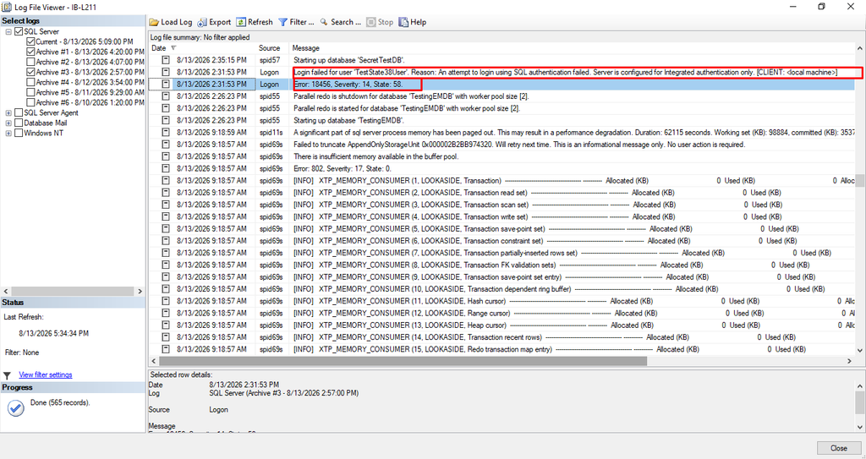The image size is (866, 459).
Task: Click the filter funnel icon beside View filter settings
Action: tap(7, 375)
